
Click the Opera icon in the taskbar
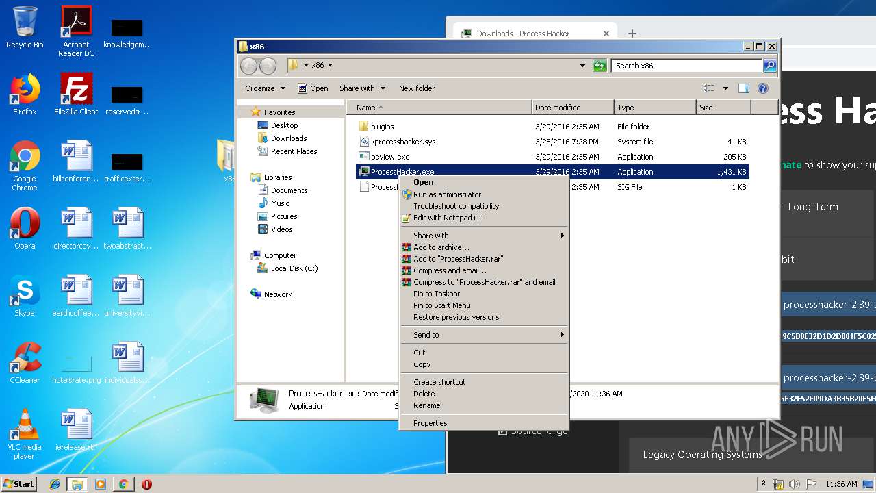(146, 484)
